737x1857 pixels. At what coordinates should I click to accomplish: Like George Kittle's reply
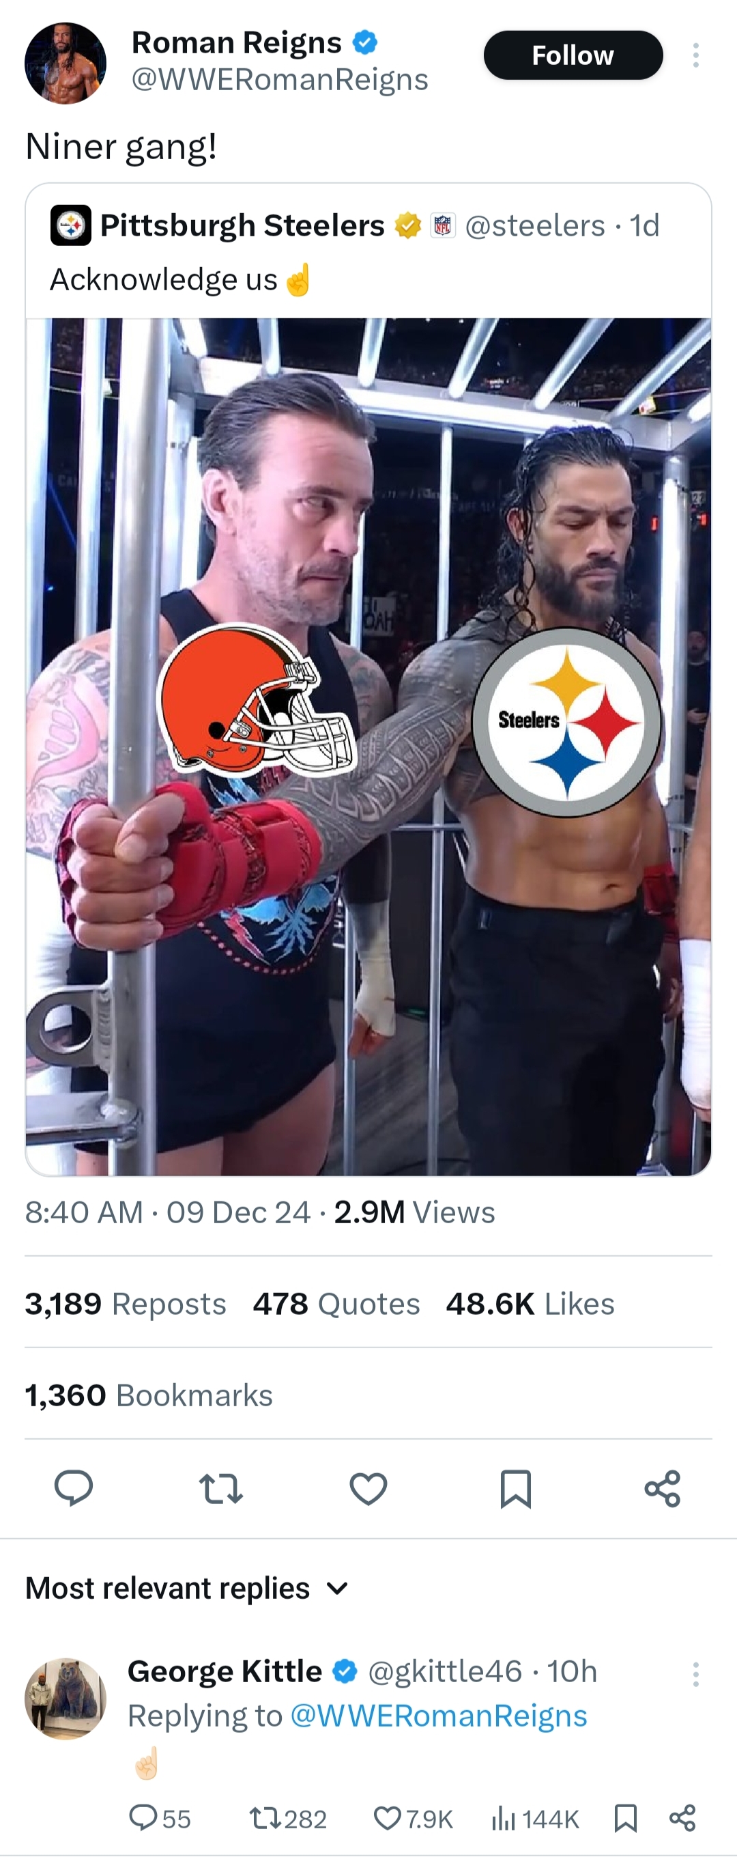coord(414,1819)
